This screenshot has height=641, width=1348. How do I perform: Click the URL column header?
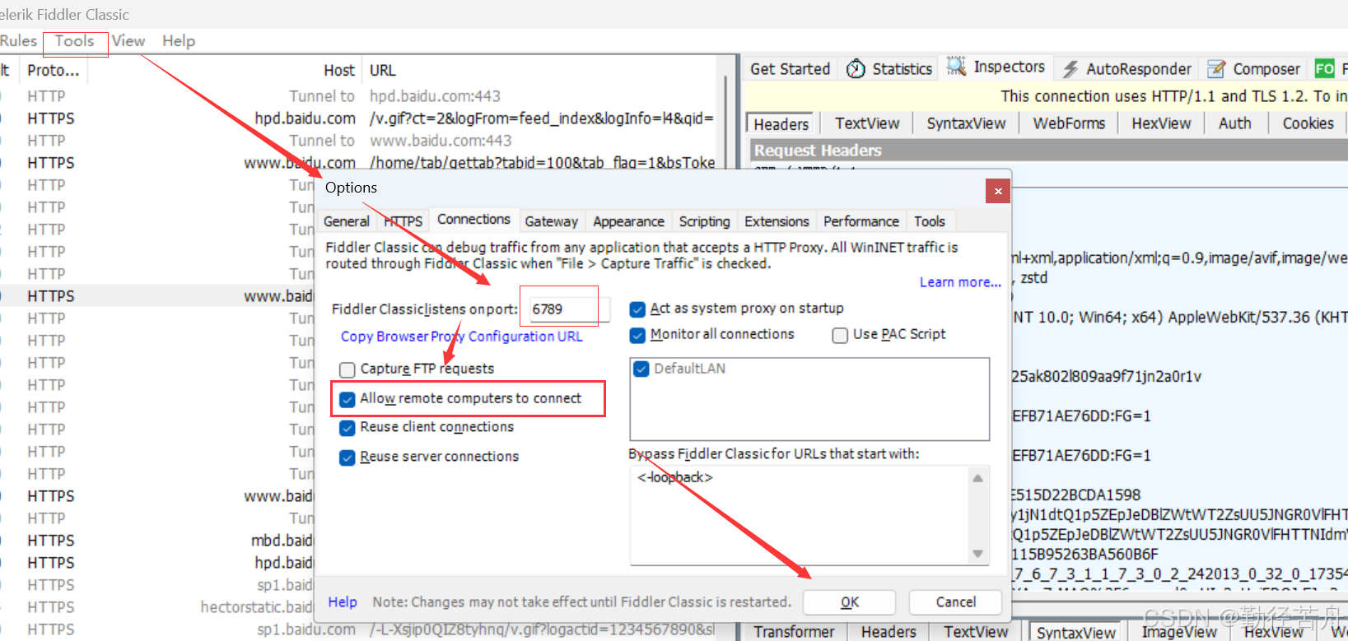[x=382, y=71]
